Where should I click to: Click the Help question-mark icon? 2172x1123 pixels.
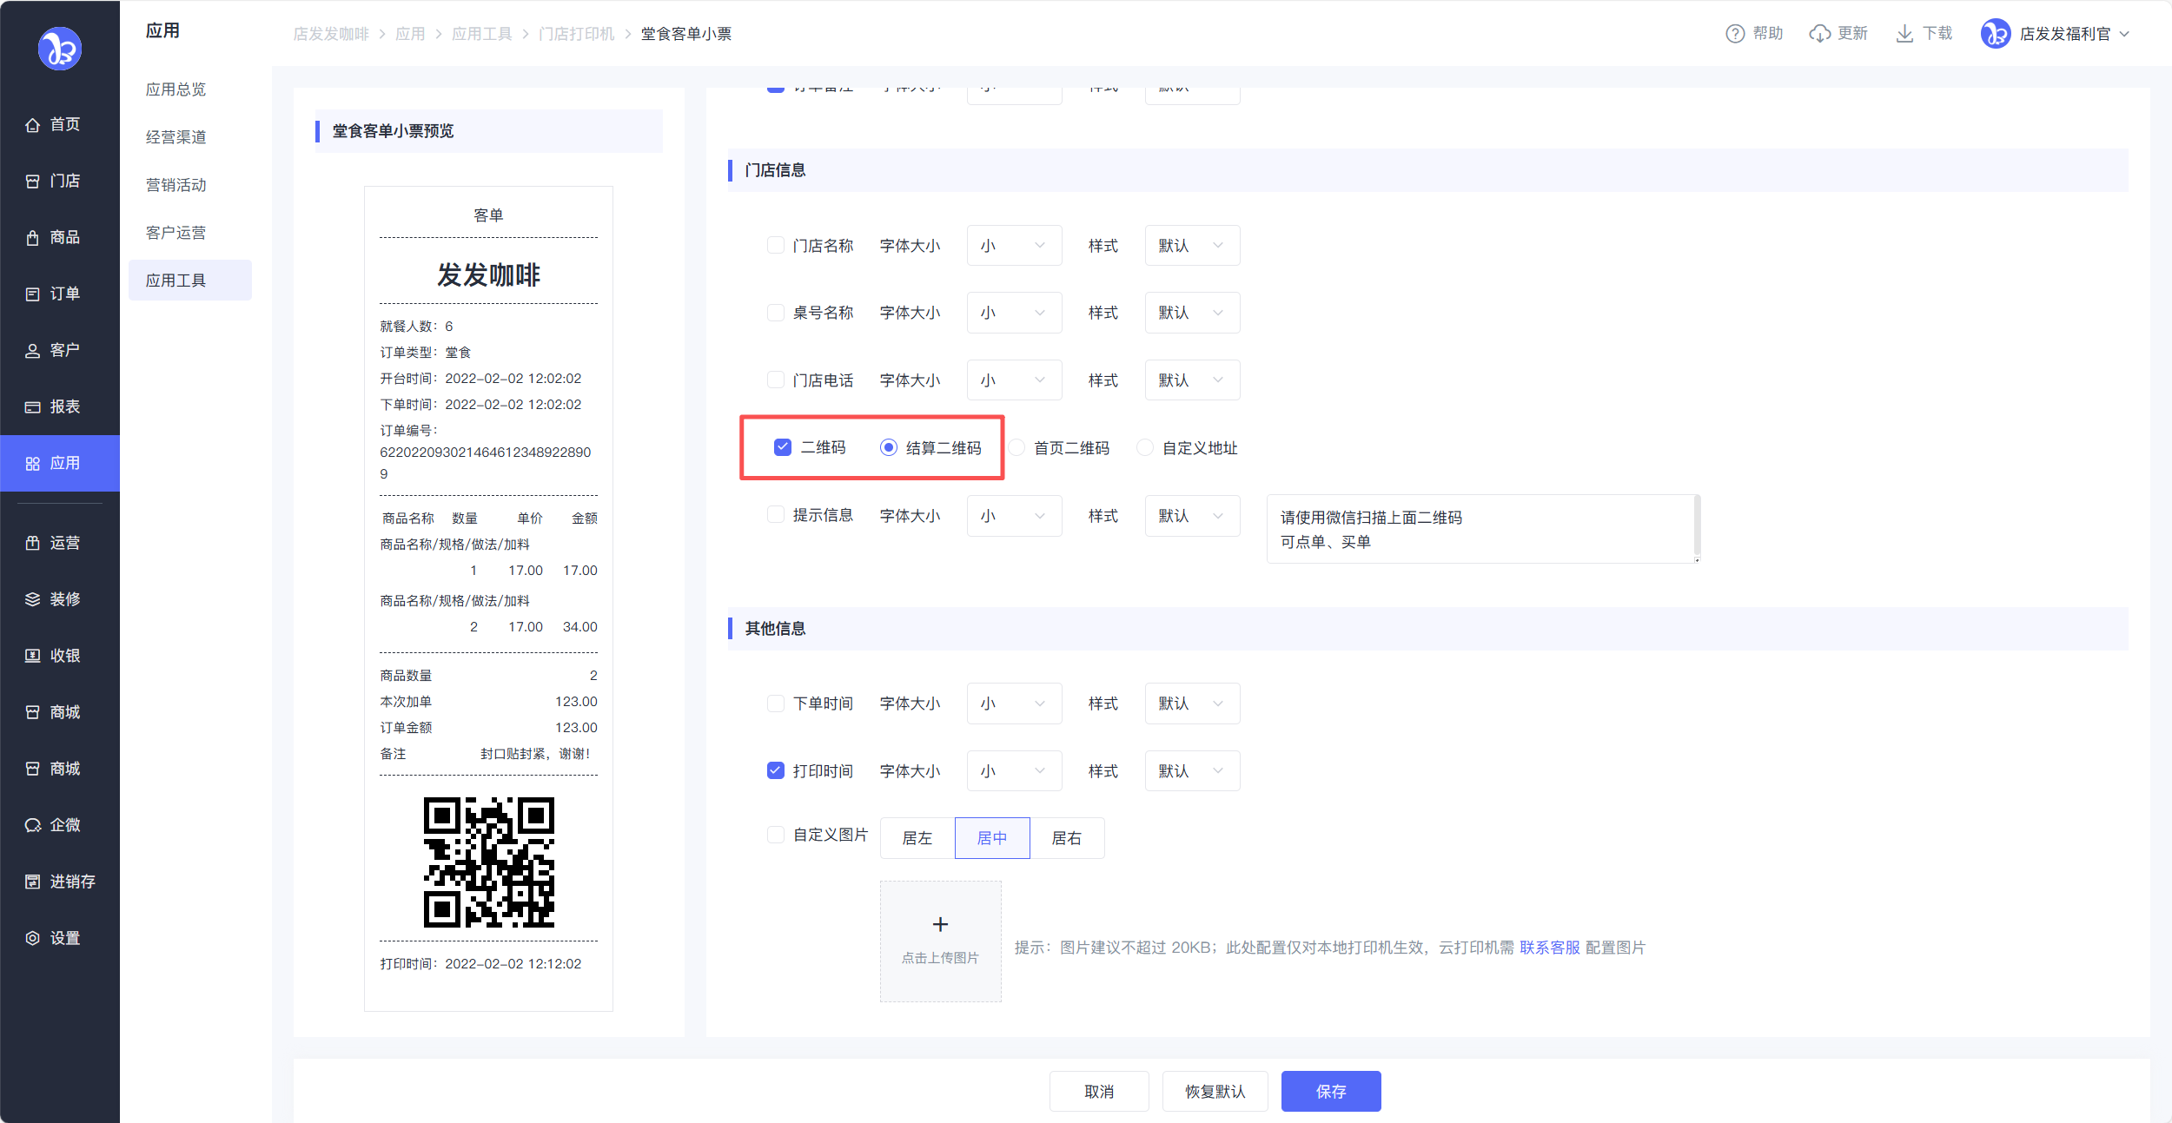point(1734,34)
